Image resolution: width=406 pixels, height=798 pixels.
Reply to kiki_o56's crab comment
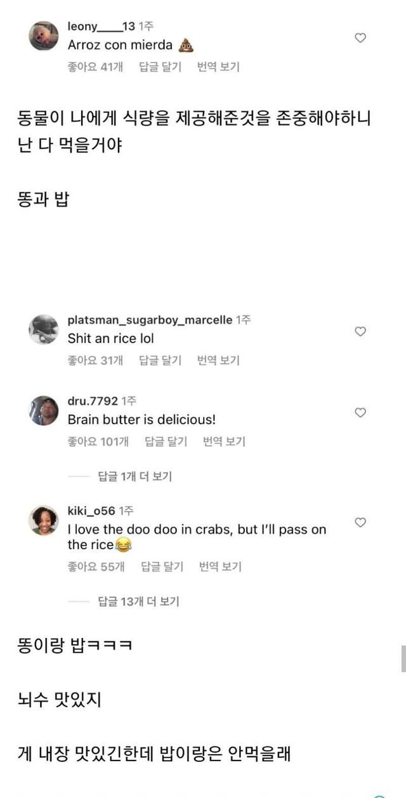click(162, 567)
